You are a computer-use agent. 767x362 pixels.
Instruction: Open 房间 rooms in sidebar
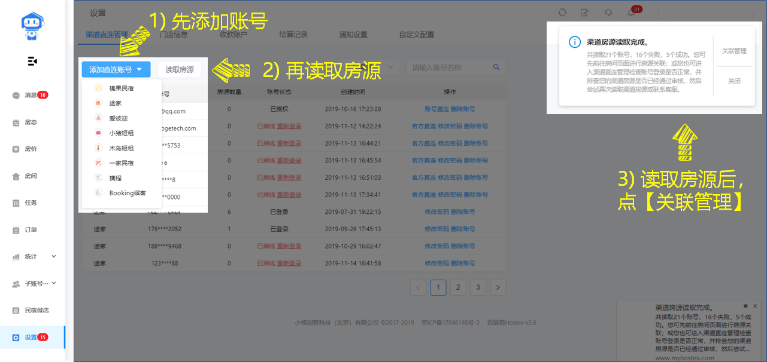point(30,176)
